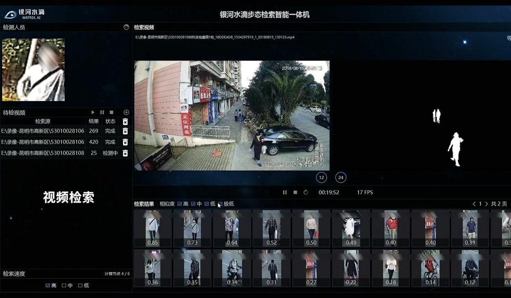This screenshot has height=298, width=511.
Task: Open the clock icon on the 检测人员 panel
Action: pyautogui.click(x=126, y=27)
